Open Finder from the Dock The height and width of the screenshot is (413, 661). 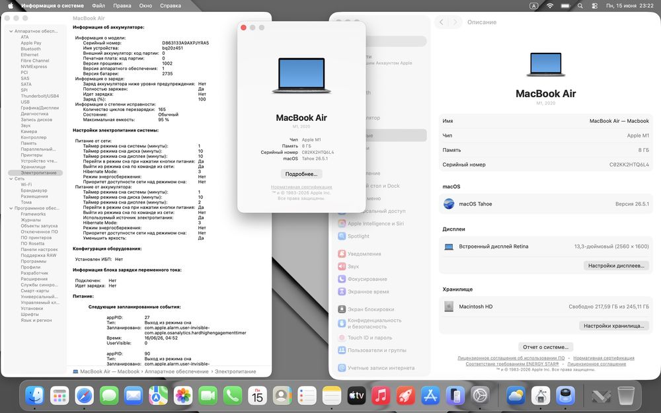[x=34, y=395]
